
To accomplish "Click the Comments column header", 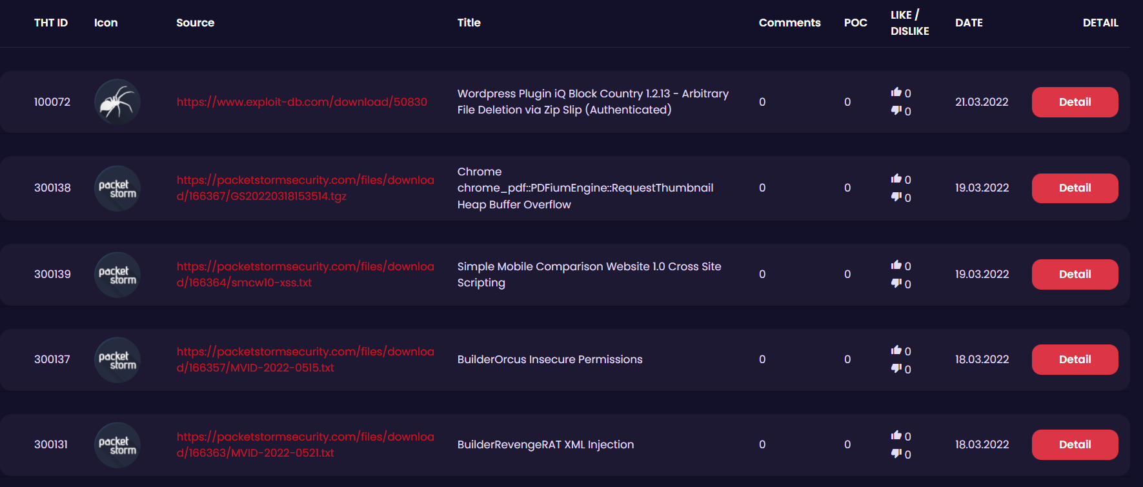I will [x=790, y=23].
